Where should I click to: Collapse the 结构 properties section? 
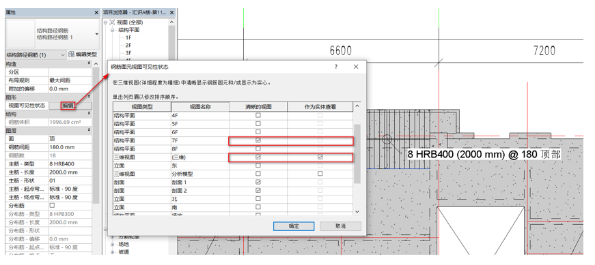tap(89, 114)
